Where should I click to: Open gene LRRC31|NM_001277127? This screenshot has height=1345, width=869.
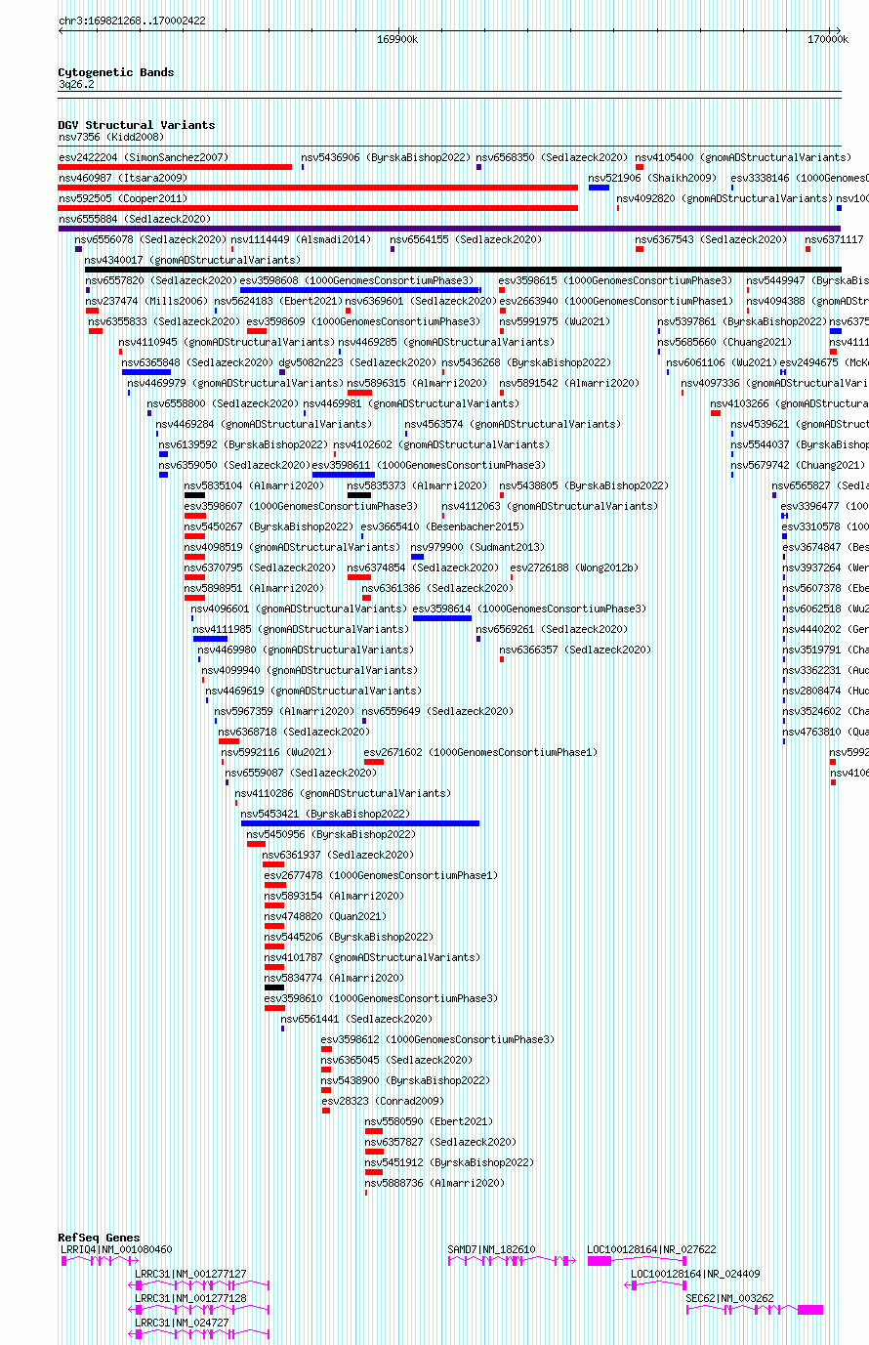190,1274
